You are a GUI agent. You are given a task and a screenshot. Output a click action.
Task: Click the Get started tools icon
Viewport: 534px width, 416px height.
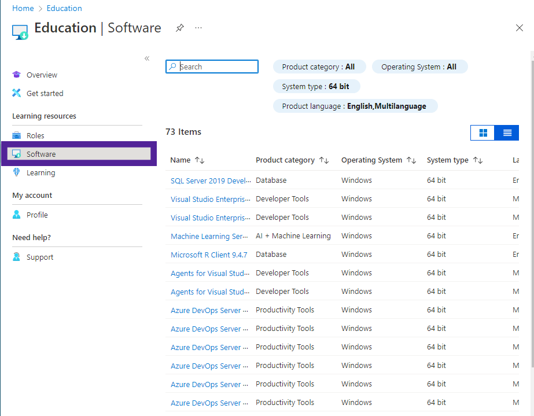point(16,93)
